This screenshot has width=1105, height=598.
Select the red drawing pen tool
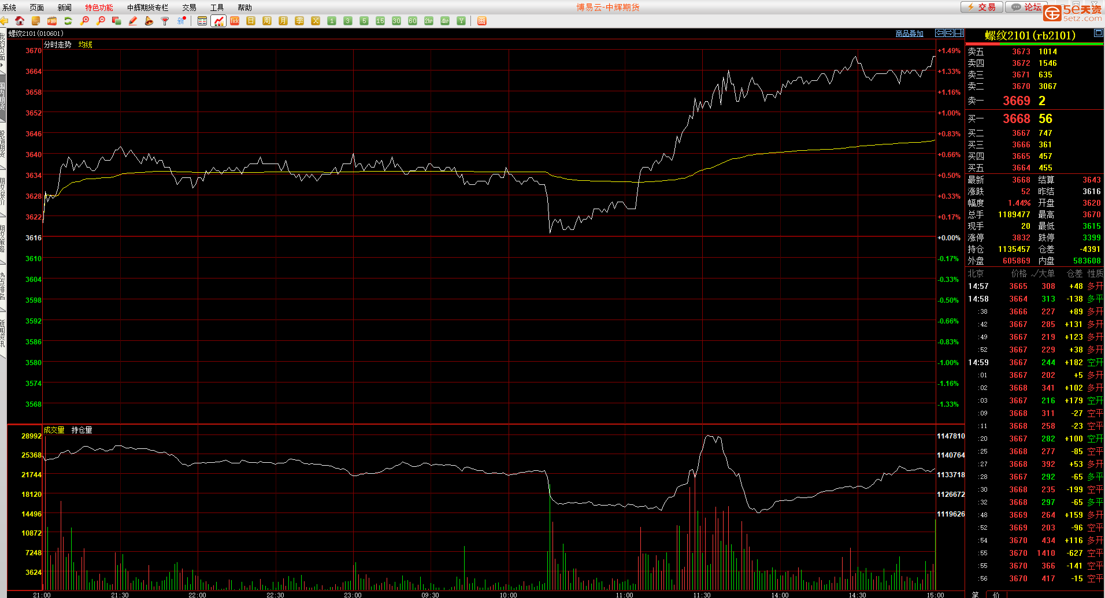click(133, 21)
